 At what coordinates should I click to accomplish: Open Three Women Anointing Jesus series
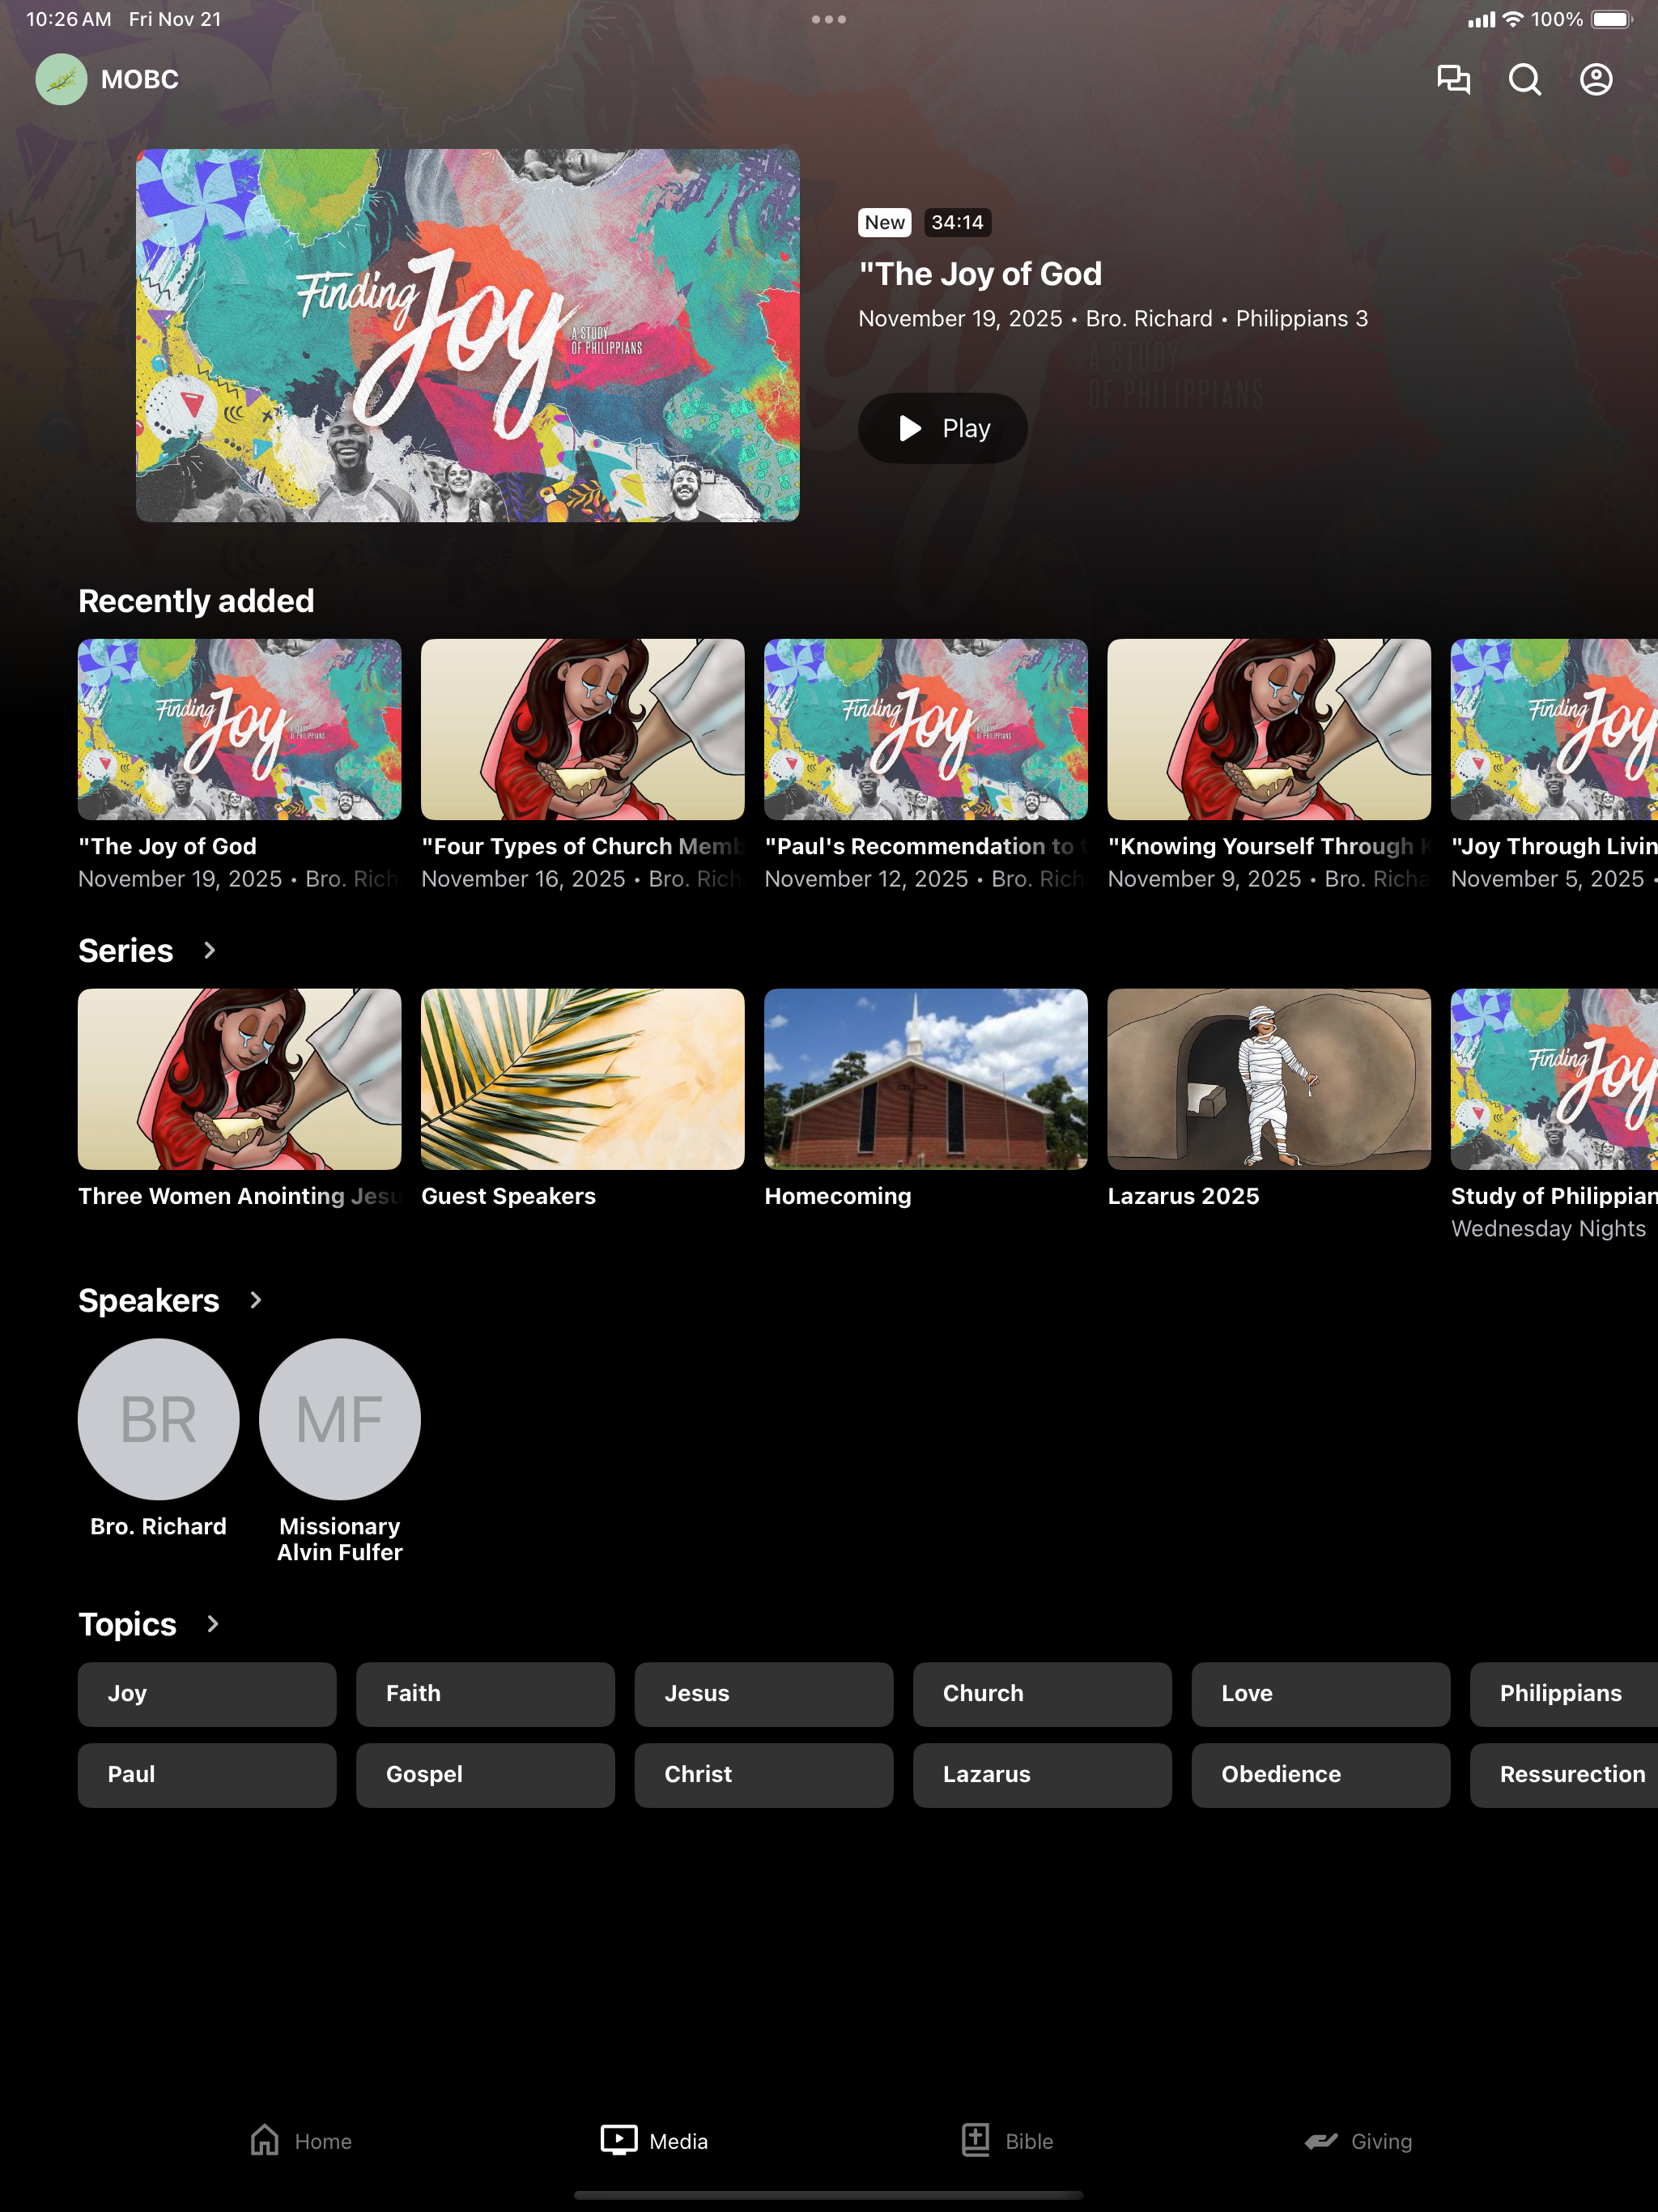coord(240,1079)
